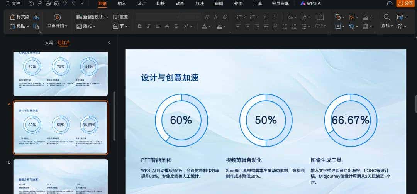Open the WPS AI button

point(310,3)
